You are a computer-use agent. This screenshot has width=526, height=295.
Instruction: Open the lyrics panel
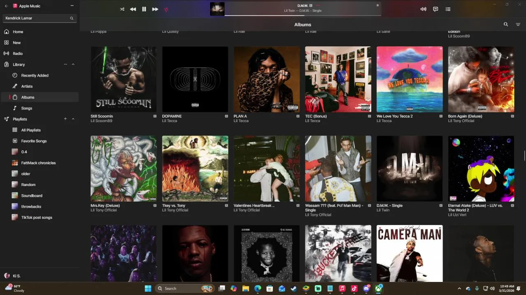tap(436, 9)
